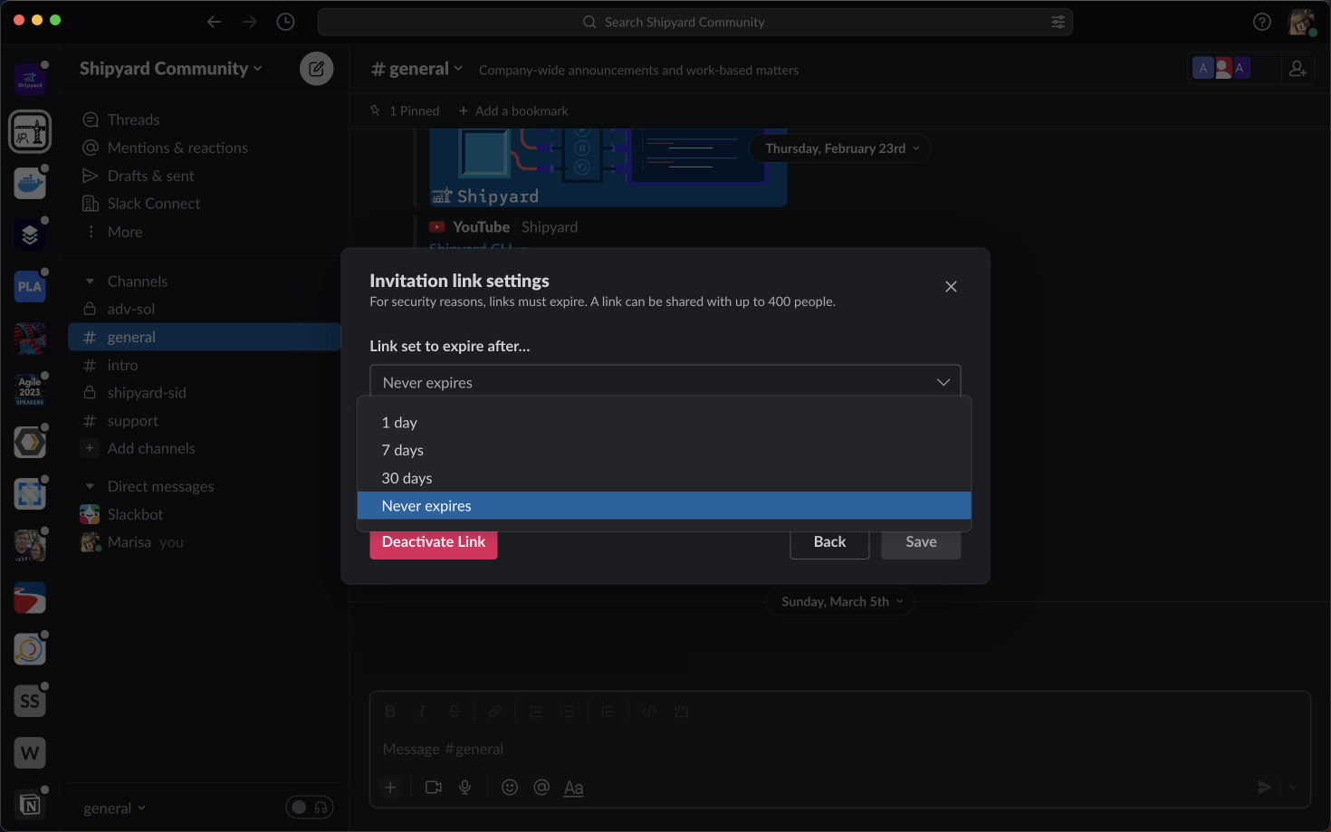
Task: View channel members avatars
Action: 1221,68
